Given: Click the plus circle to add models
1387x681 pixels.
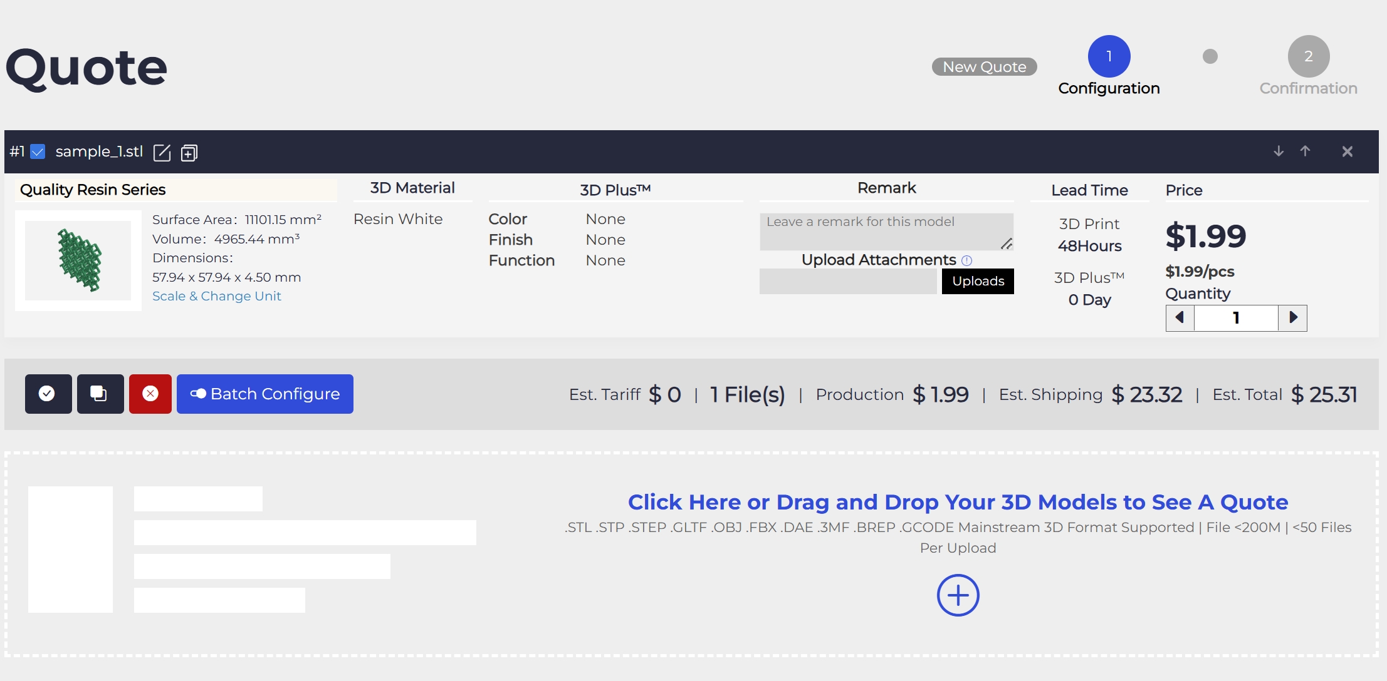Looking at the screenshot, I should [x=958, y=595].
